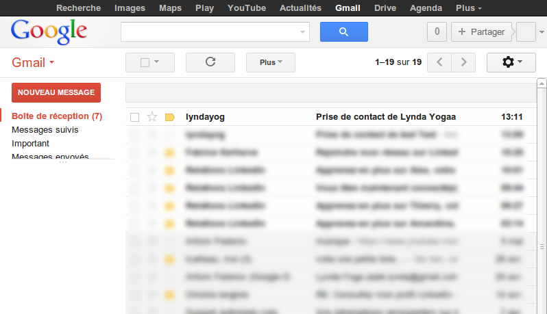
Task: Open the Plus actions dropdown in toolbar
Action: 271,62
